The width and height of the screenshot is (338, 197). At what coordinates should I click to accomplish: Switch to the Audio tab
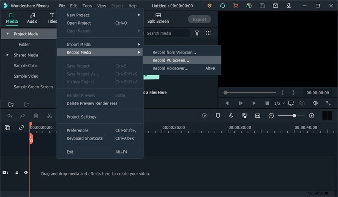[32, 19]
